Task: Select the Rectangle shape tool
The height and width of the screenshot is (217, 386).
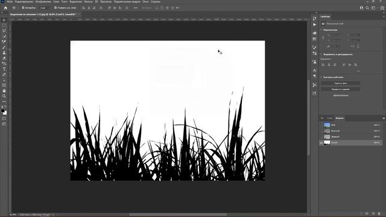Action: click(x=4, y=85)
